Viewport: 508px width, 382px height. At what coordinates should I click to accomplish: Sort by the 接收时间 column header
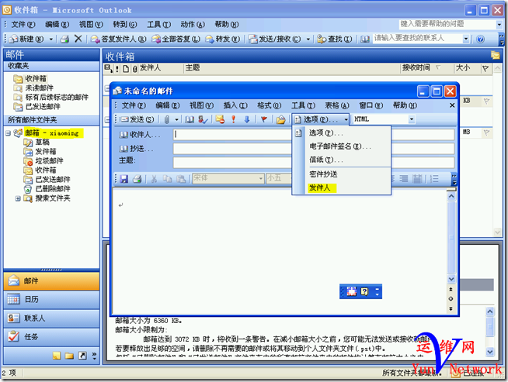click(416, 68)
